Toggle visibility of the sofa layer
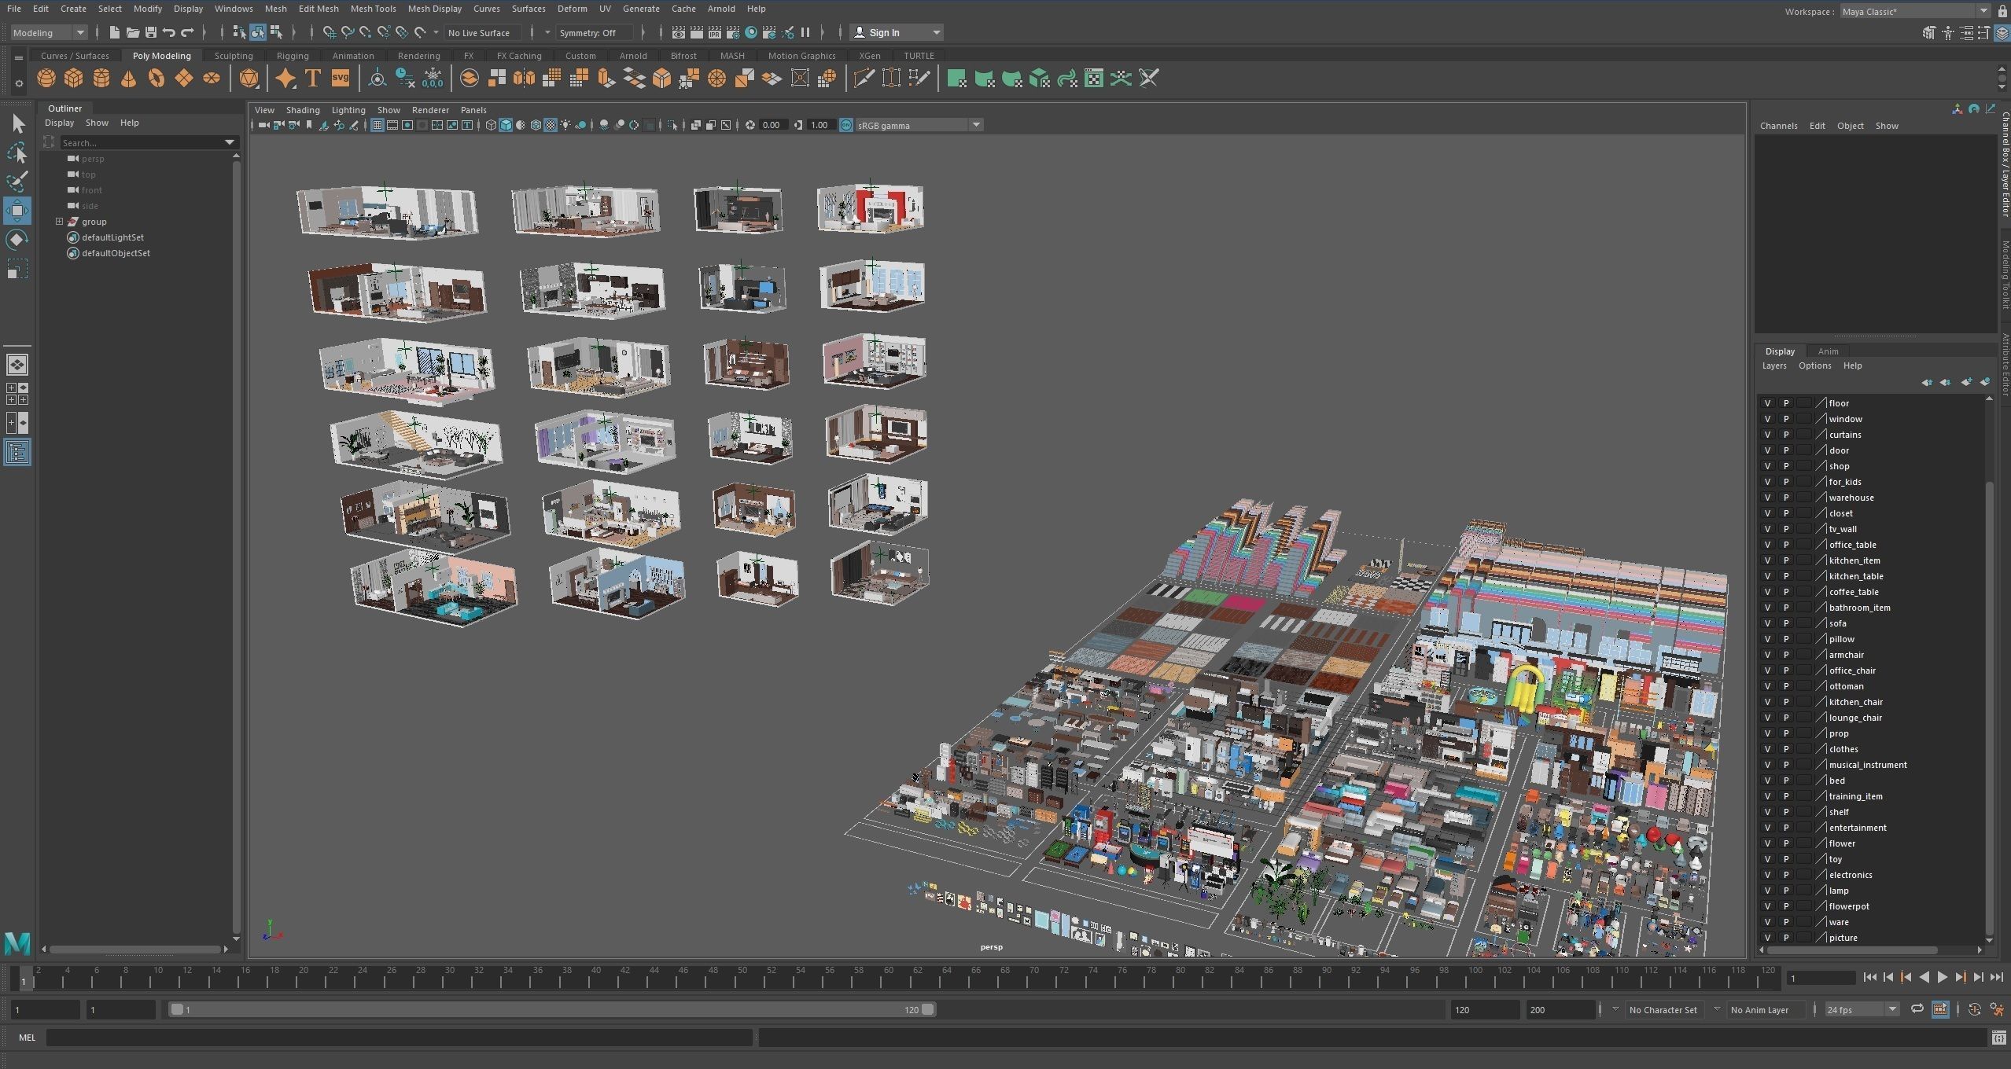This screenshot has width=2011, height=1069. (1767, 623)
